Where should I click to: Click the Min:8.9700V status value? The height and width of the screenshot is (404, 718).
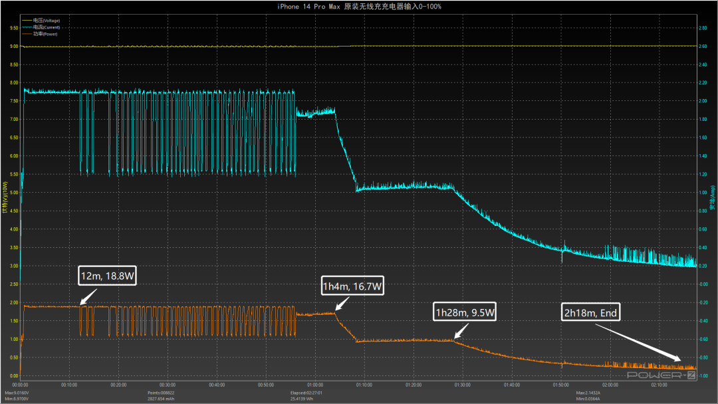point(17,399)
